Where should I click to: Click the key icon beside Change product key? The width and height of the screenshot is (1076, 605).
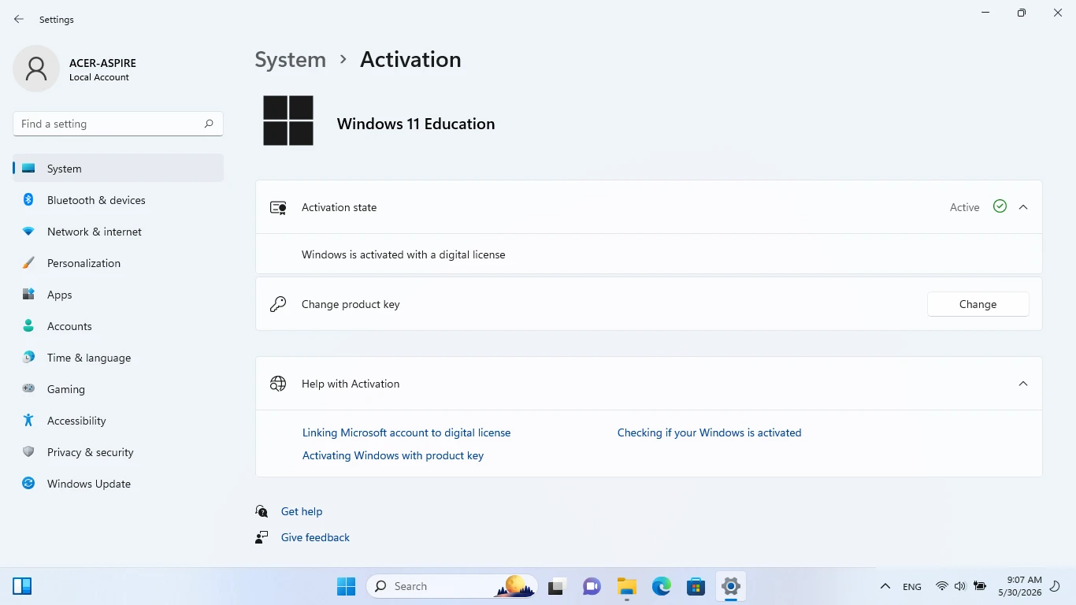(x=278, y=304)
